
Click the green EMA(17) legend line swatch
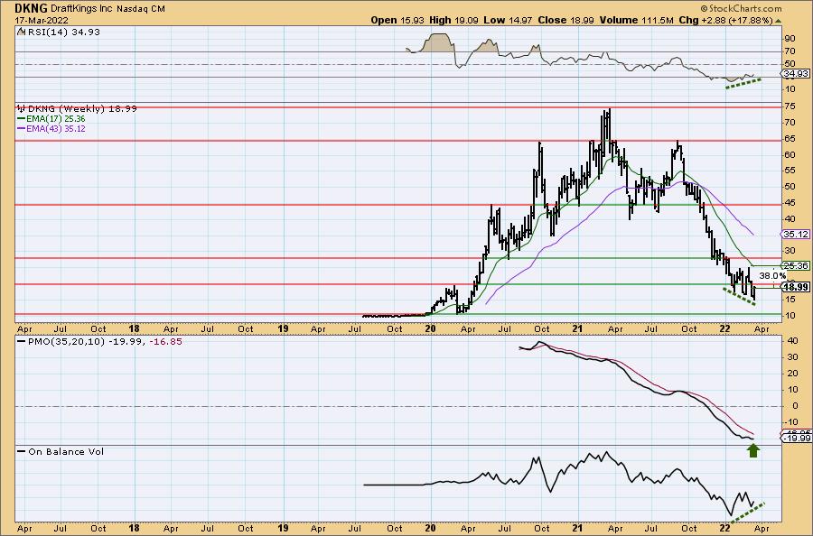point(21,118)
